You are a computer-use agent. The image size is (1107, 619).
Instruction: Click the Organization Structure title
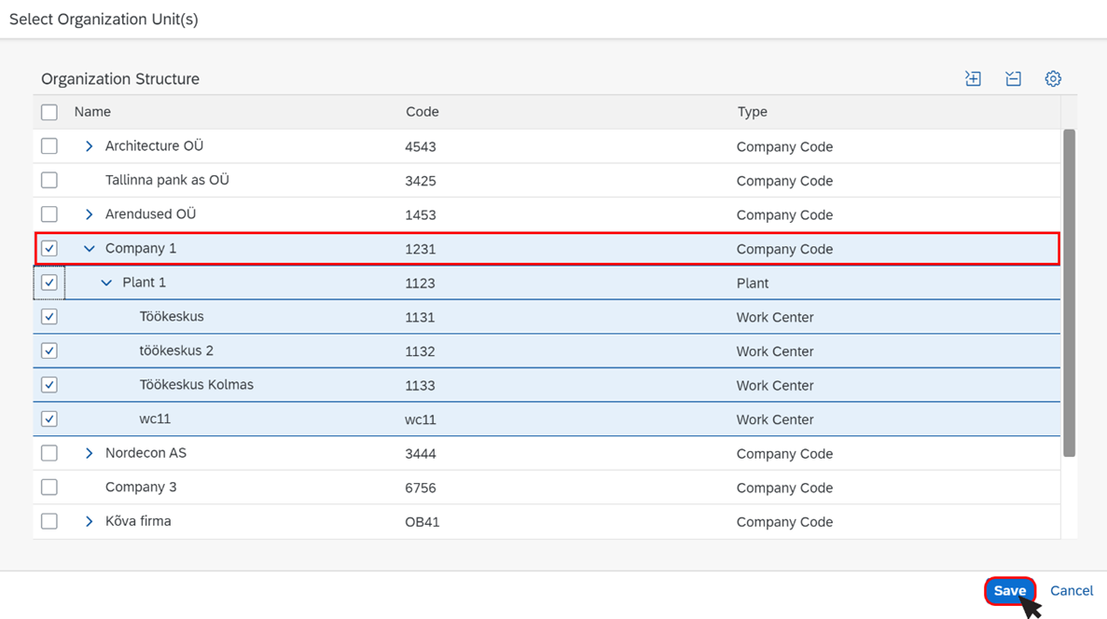(120, 78)
